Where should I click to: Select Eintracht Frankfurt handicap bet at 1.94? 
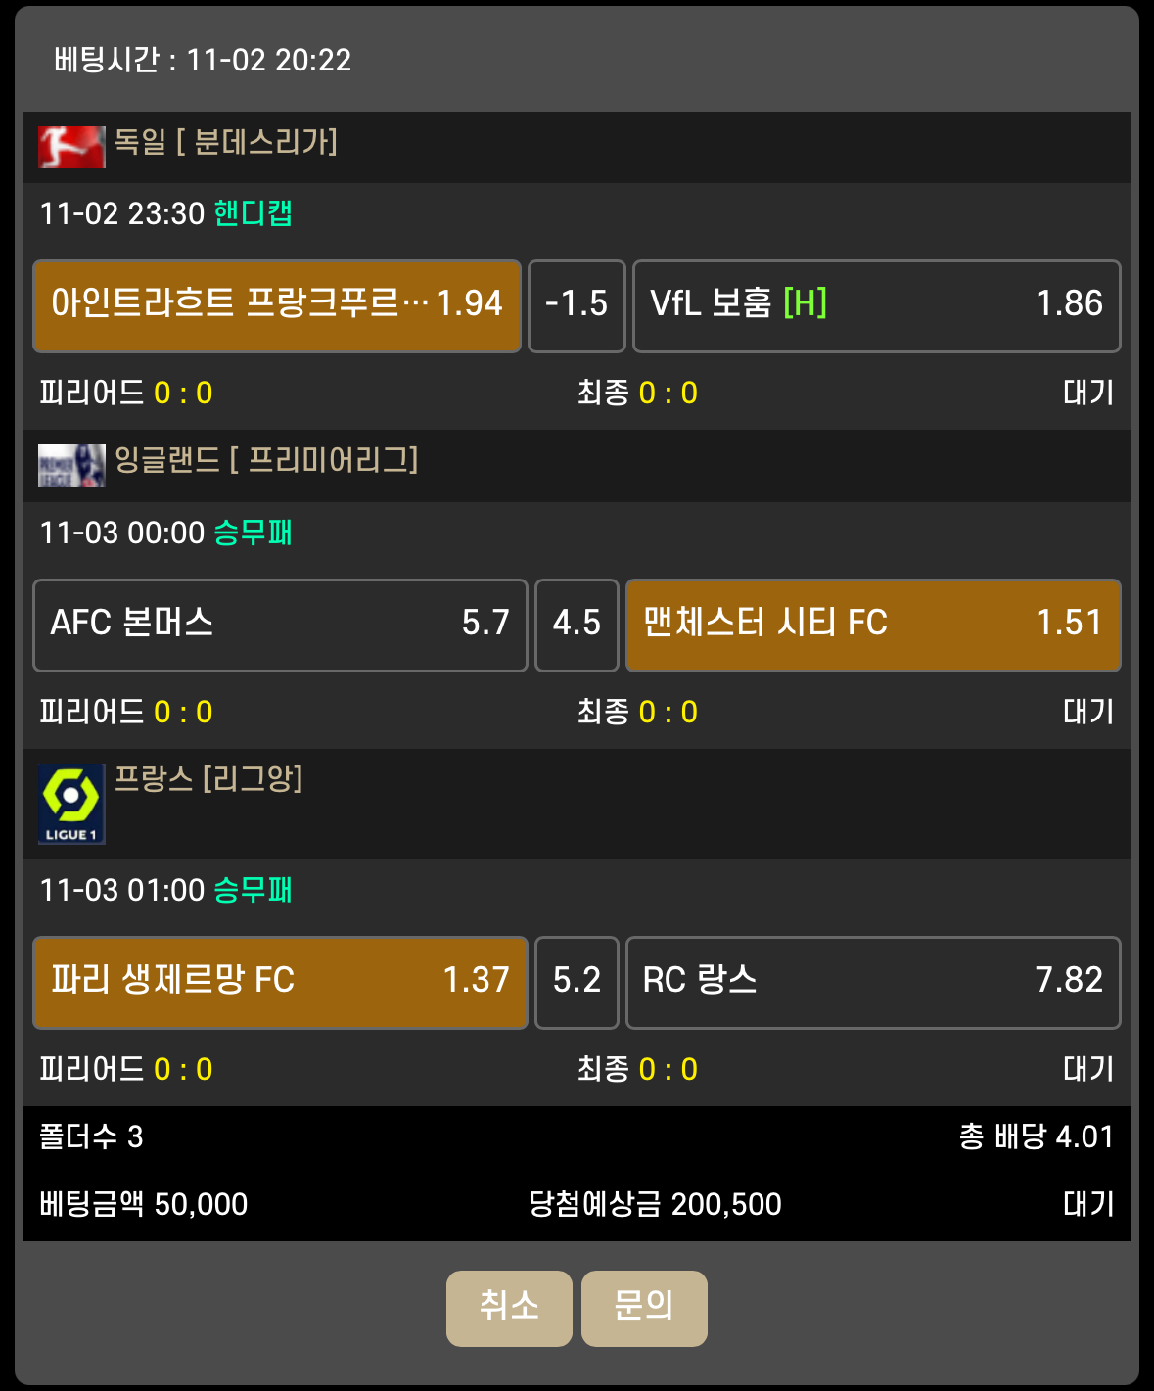[277, 305]
